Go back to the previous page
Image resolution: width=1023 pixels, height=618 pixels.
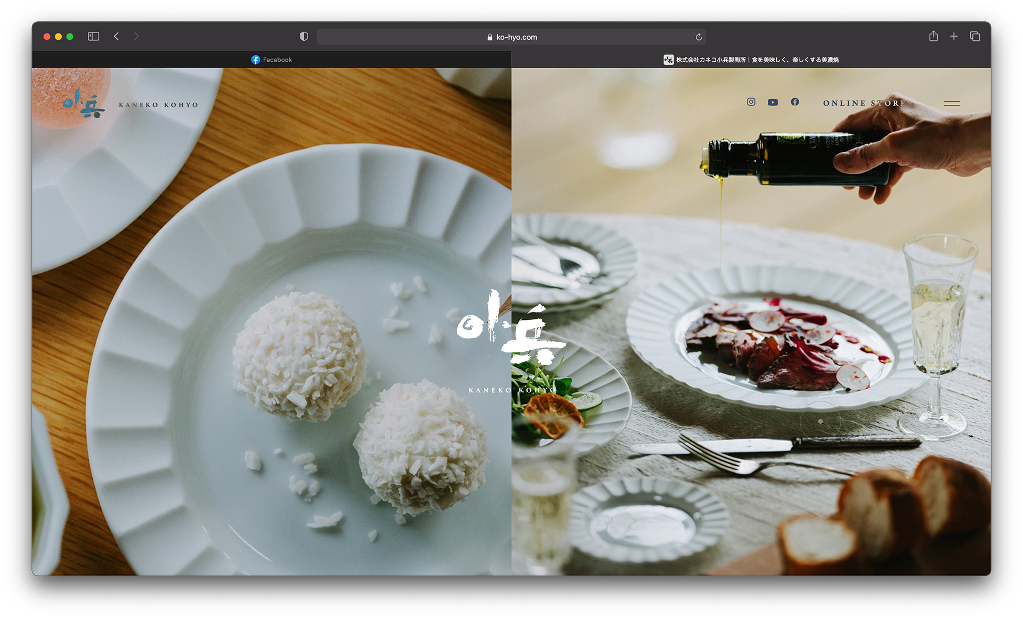(116, 36)
